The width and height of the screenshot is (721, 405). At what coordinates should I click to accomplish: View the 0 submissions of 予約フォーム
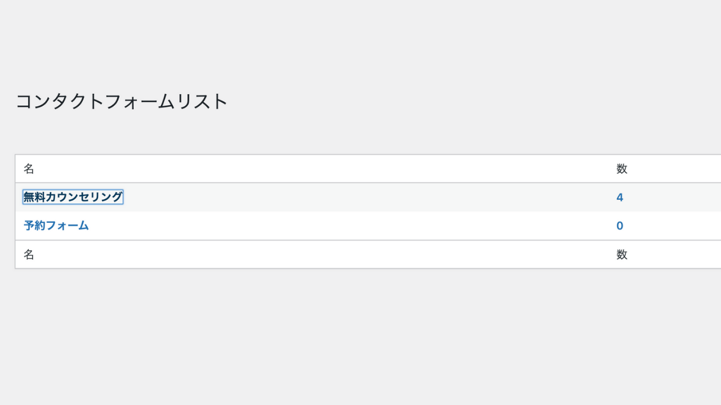point(620,226)
